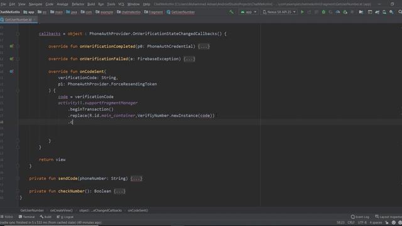This screenshot has height=226, width=402.
Task: Open CRLF line separator selector
Action: click(x=351, y=223)
